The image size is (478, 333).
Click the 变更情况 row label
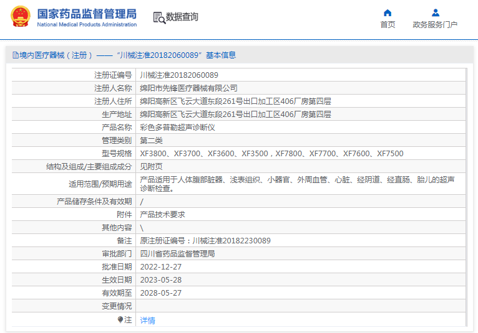(117, 306)
